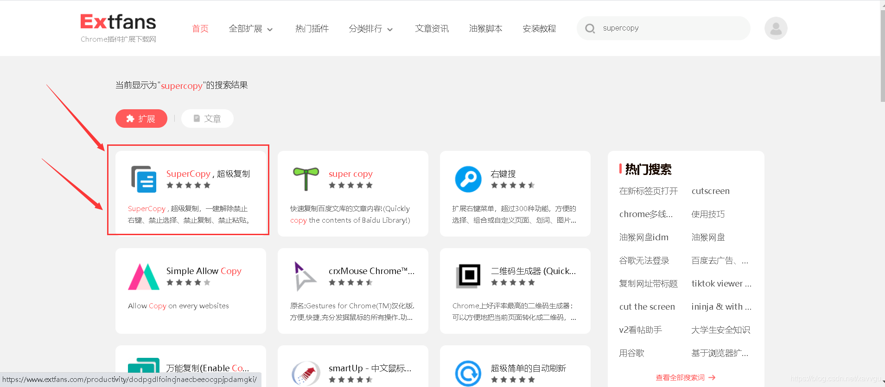
Task: Click the SuperCopy extension icon
Action: 144,179
